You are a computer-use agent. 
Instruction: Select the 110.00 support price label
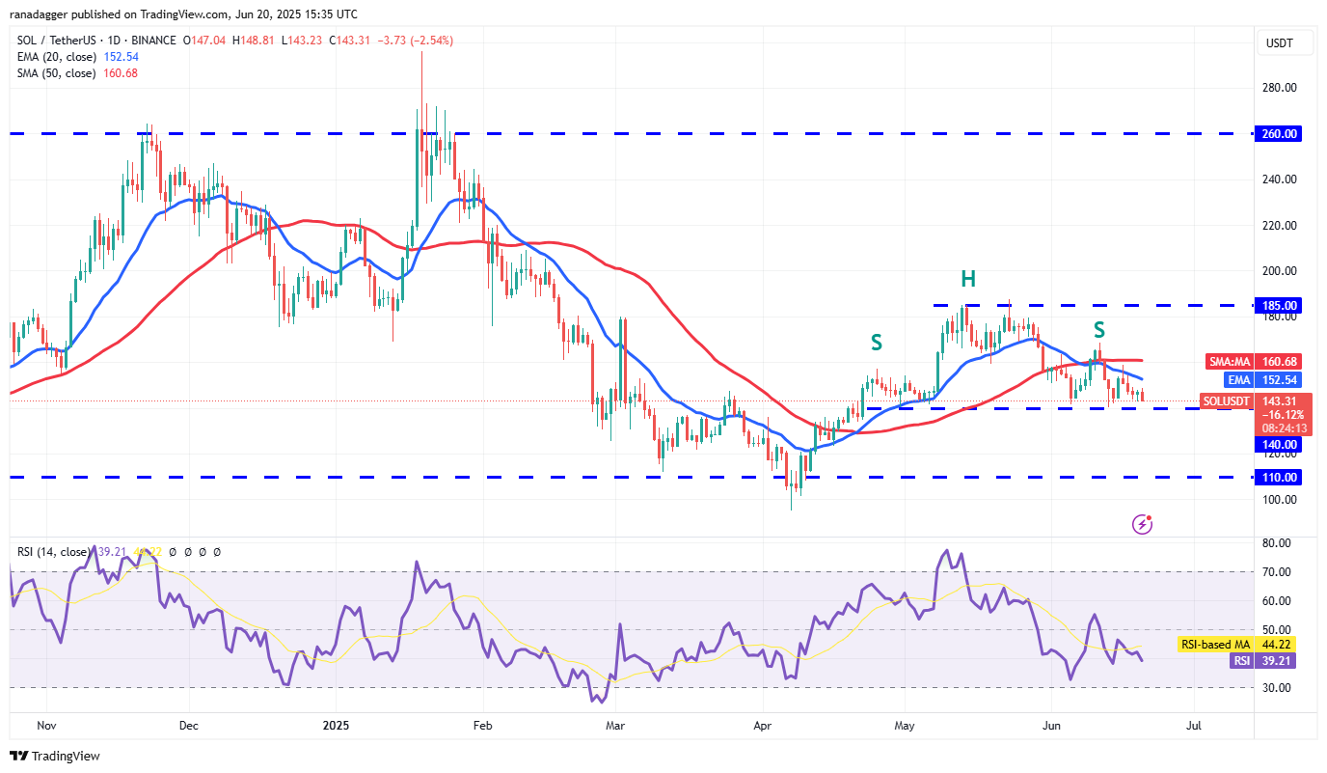1277,477
